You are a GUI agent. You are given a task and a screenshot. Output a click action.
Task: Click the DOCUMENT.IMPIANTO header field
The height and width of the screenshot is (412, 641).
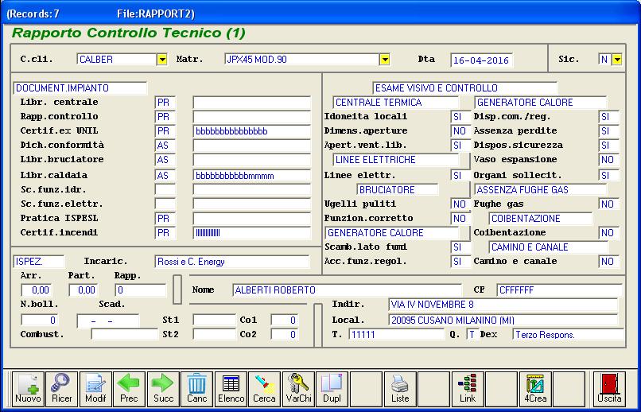pos(80,88)
